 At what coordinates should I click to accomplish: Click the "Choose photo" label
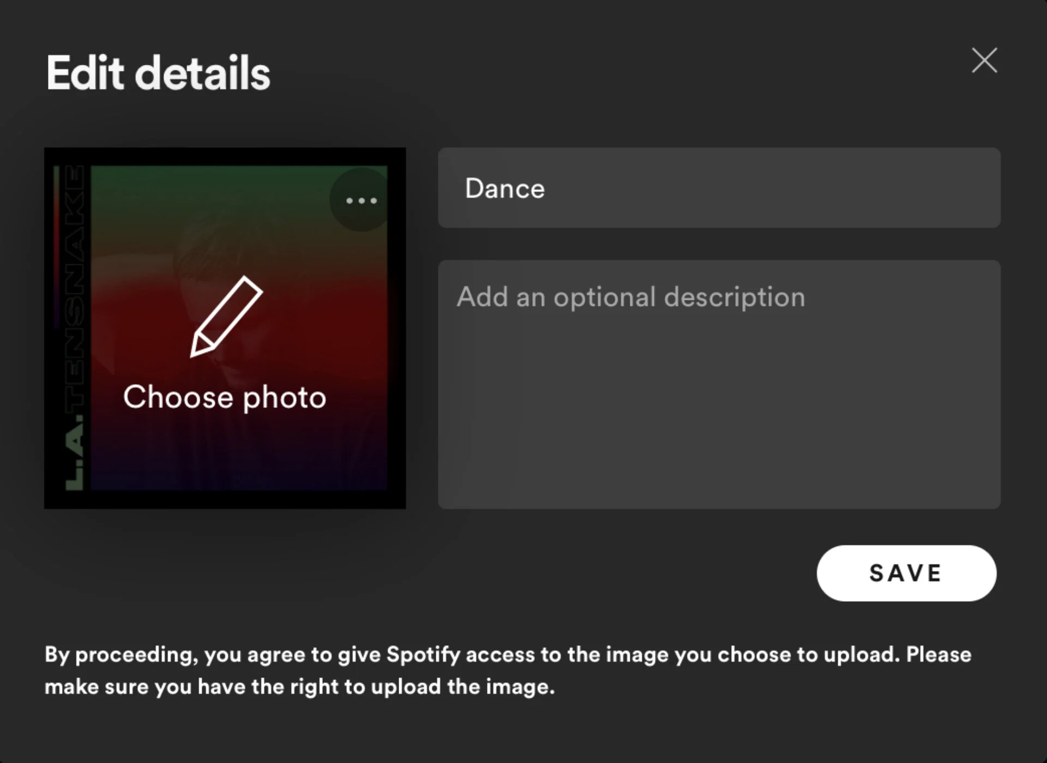(224, 397)
